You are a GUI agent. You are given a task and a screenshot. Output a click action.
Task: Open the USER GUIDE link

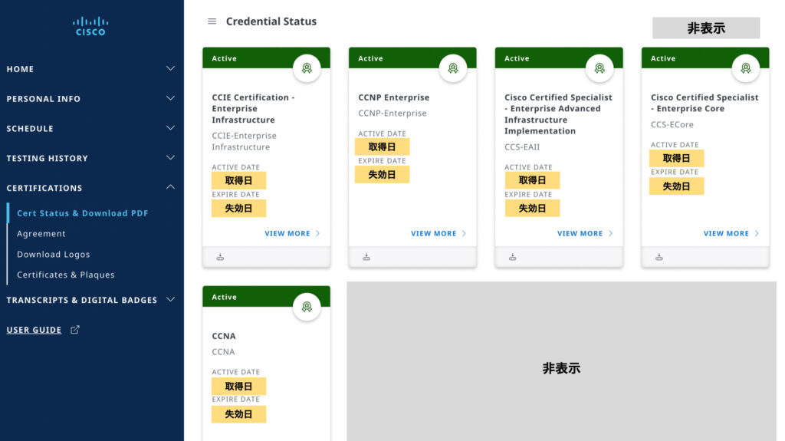tap(34, 330)
